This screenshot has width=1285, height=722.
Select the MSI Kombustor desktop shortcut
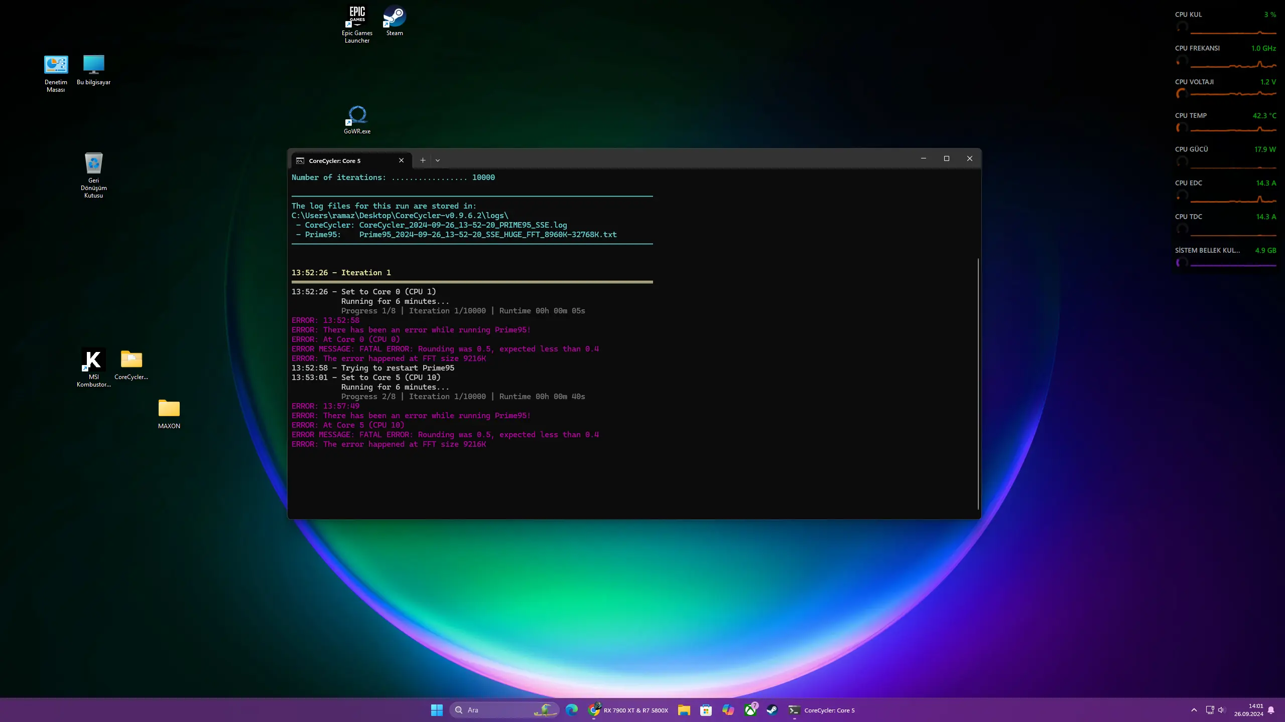94,368
